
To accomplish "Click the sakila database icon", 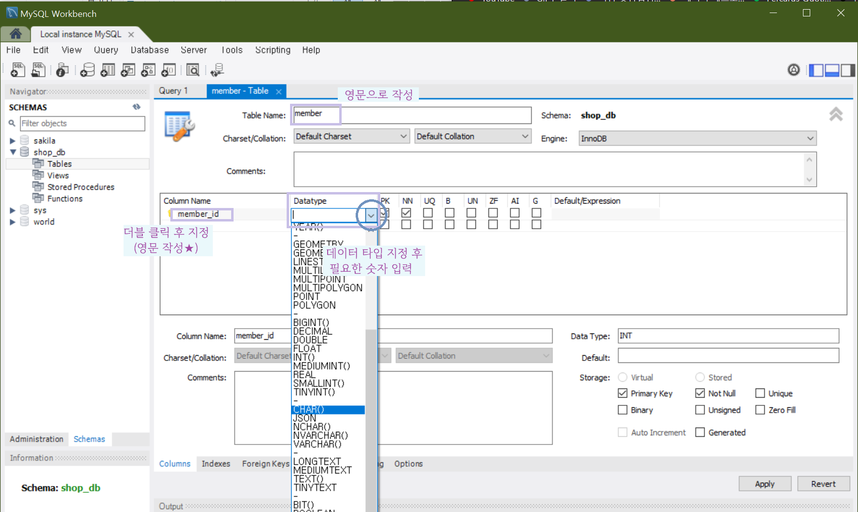I will point(25,140).
